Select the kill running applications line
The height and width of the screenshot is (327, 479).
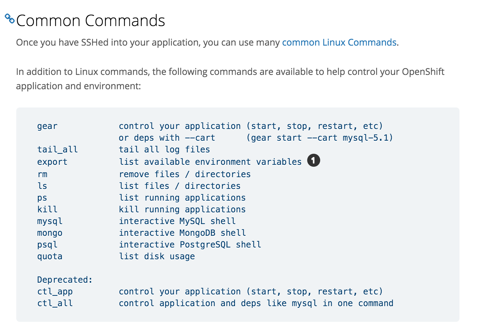coord(47,209)
